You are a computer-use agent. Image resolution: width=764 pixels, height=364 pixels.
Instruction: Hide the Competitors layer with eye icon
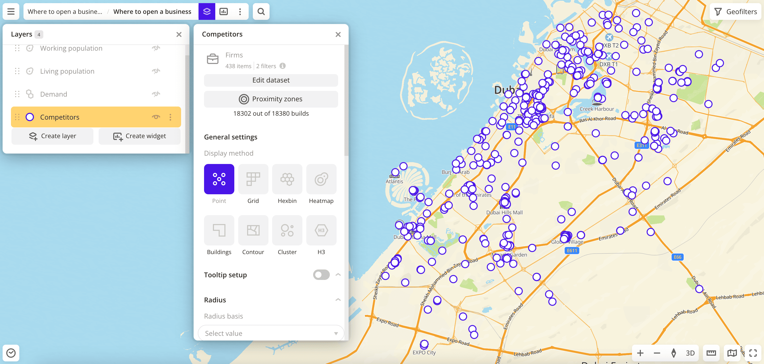pos(156,117)
